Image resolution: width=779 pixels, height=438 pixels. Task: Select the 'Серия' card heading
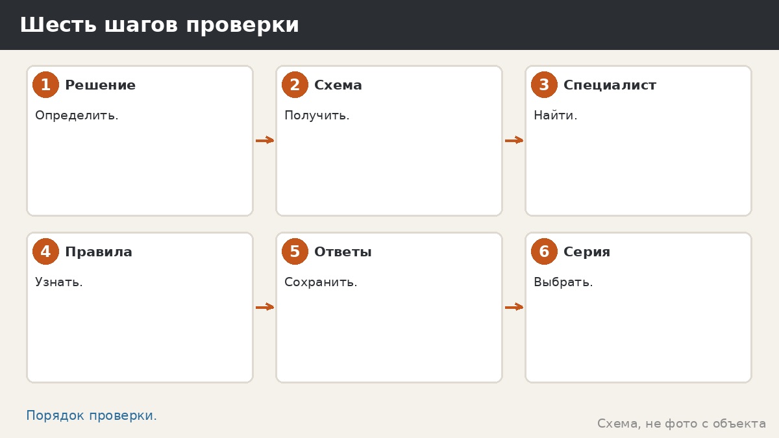click(587, 252)
